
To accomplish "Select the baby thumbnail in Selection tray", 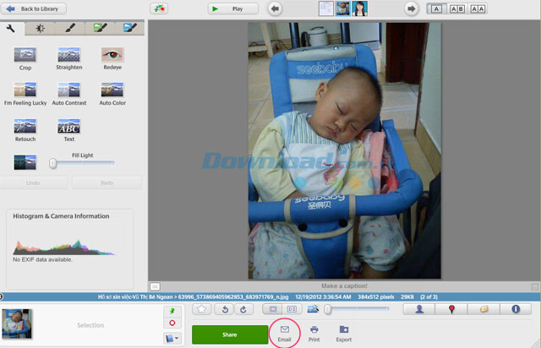I will click(x=17, y=324).
